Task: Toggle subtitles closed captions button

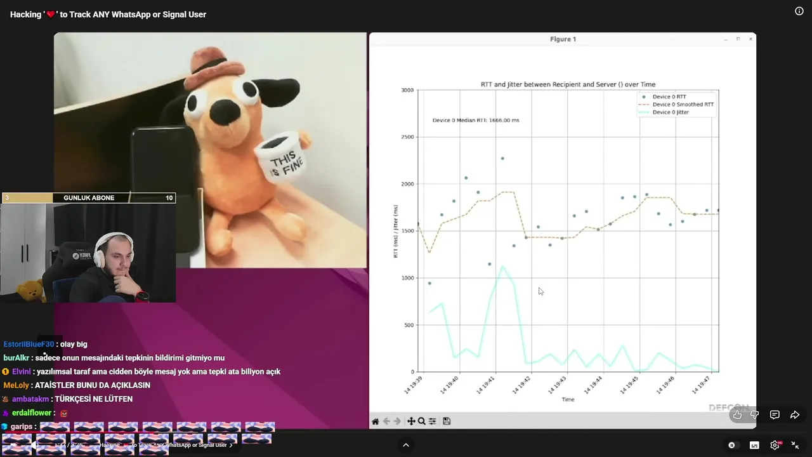Action: click(x=754, y=445)
